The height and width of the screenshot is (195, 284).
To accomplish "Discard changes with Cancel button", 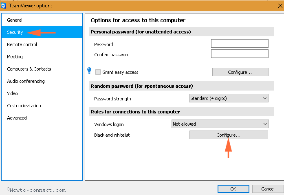I will [x=268, y=189].
